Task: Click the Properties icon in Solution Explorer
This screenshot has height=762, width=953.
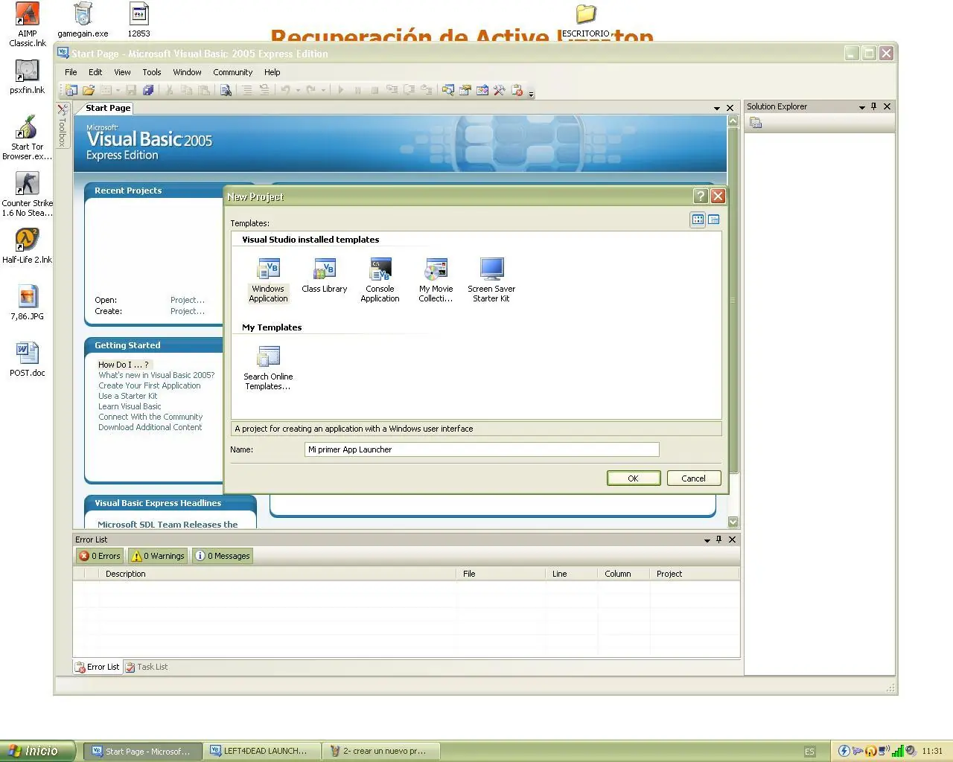Action: click(756, 124)
